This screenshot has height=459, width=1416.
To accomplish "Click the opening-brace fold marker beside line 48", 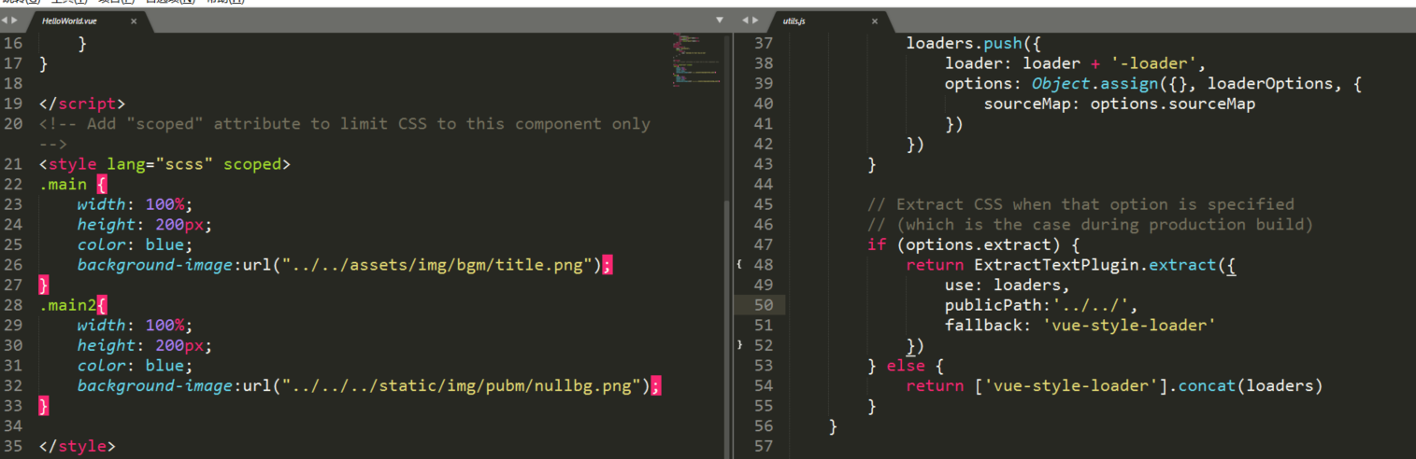I will 738,264.
